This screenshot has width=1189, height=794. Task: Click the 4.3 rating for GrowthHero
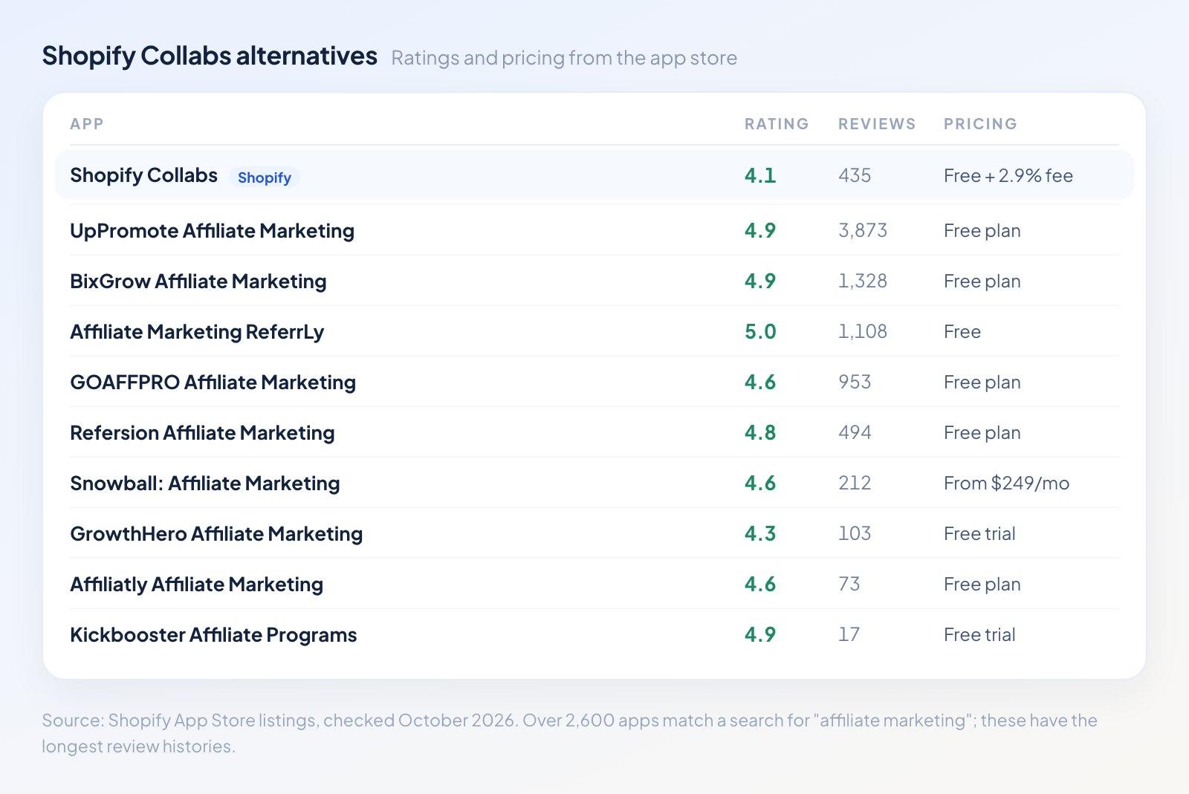click(760, 534)
